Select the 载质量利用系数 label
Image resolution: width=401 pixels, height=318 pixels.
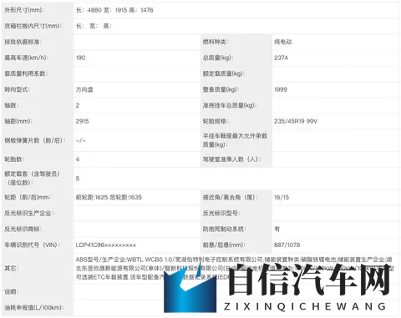pos(26,73)
